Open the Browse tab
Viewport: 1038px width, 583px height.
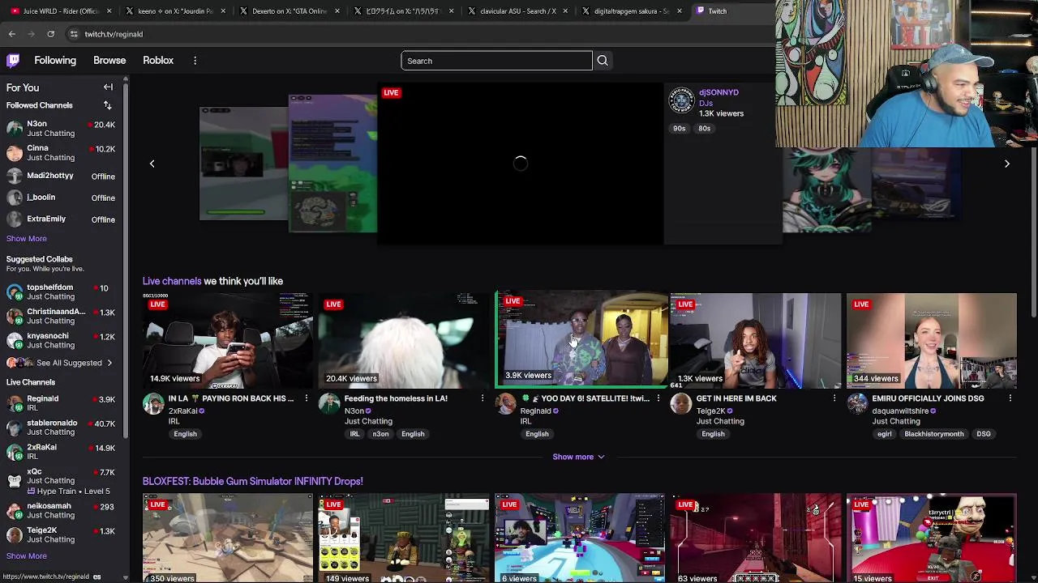[x=109, y=61]
